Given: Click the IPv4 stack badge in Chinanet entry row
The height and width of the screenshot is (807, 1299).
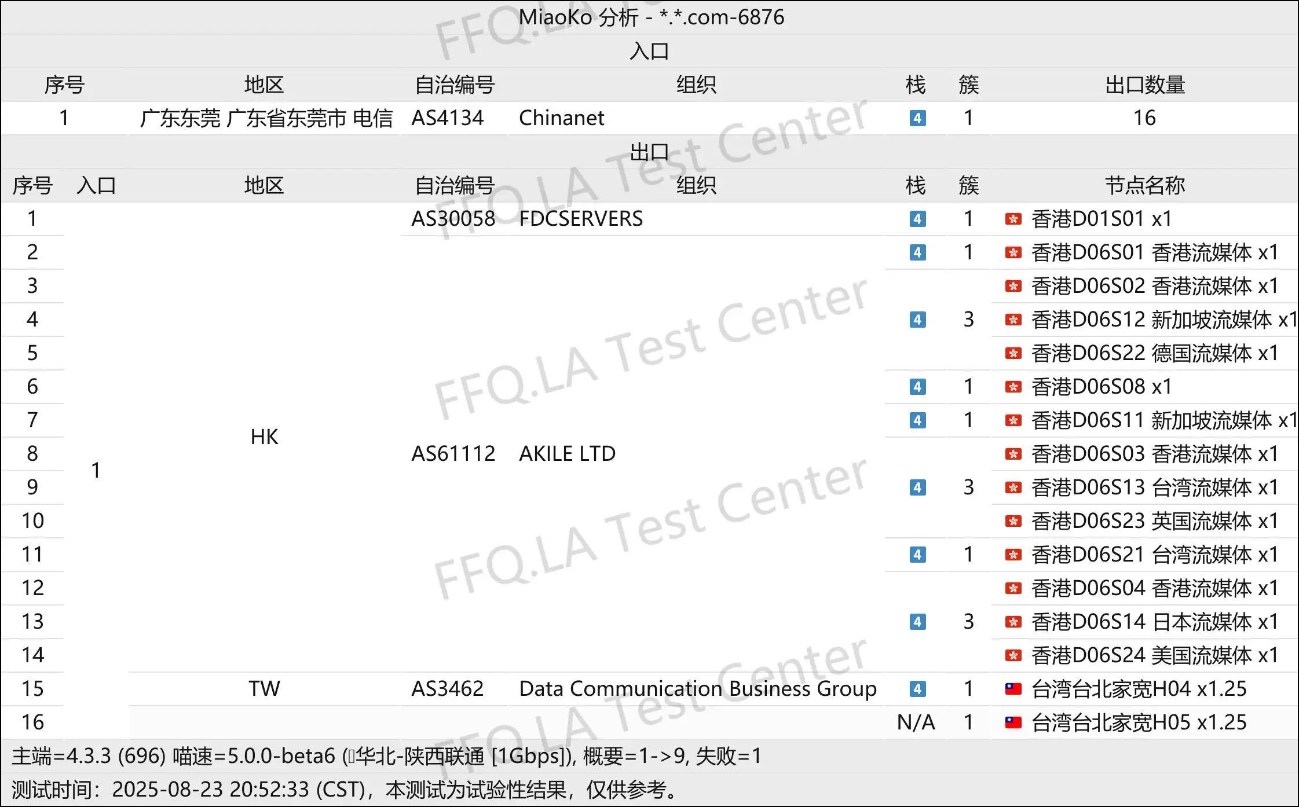Looking at the screenshot, I should pos(917,118).
